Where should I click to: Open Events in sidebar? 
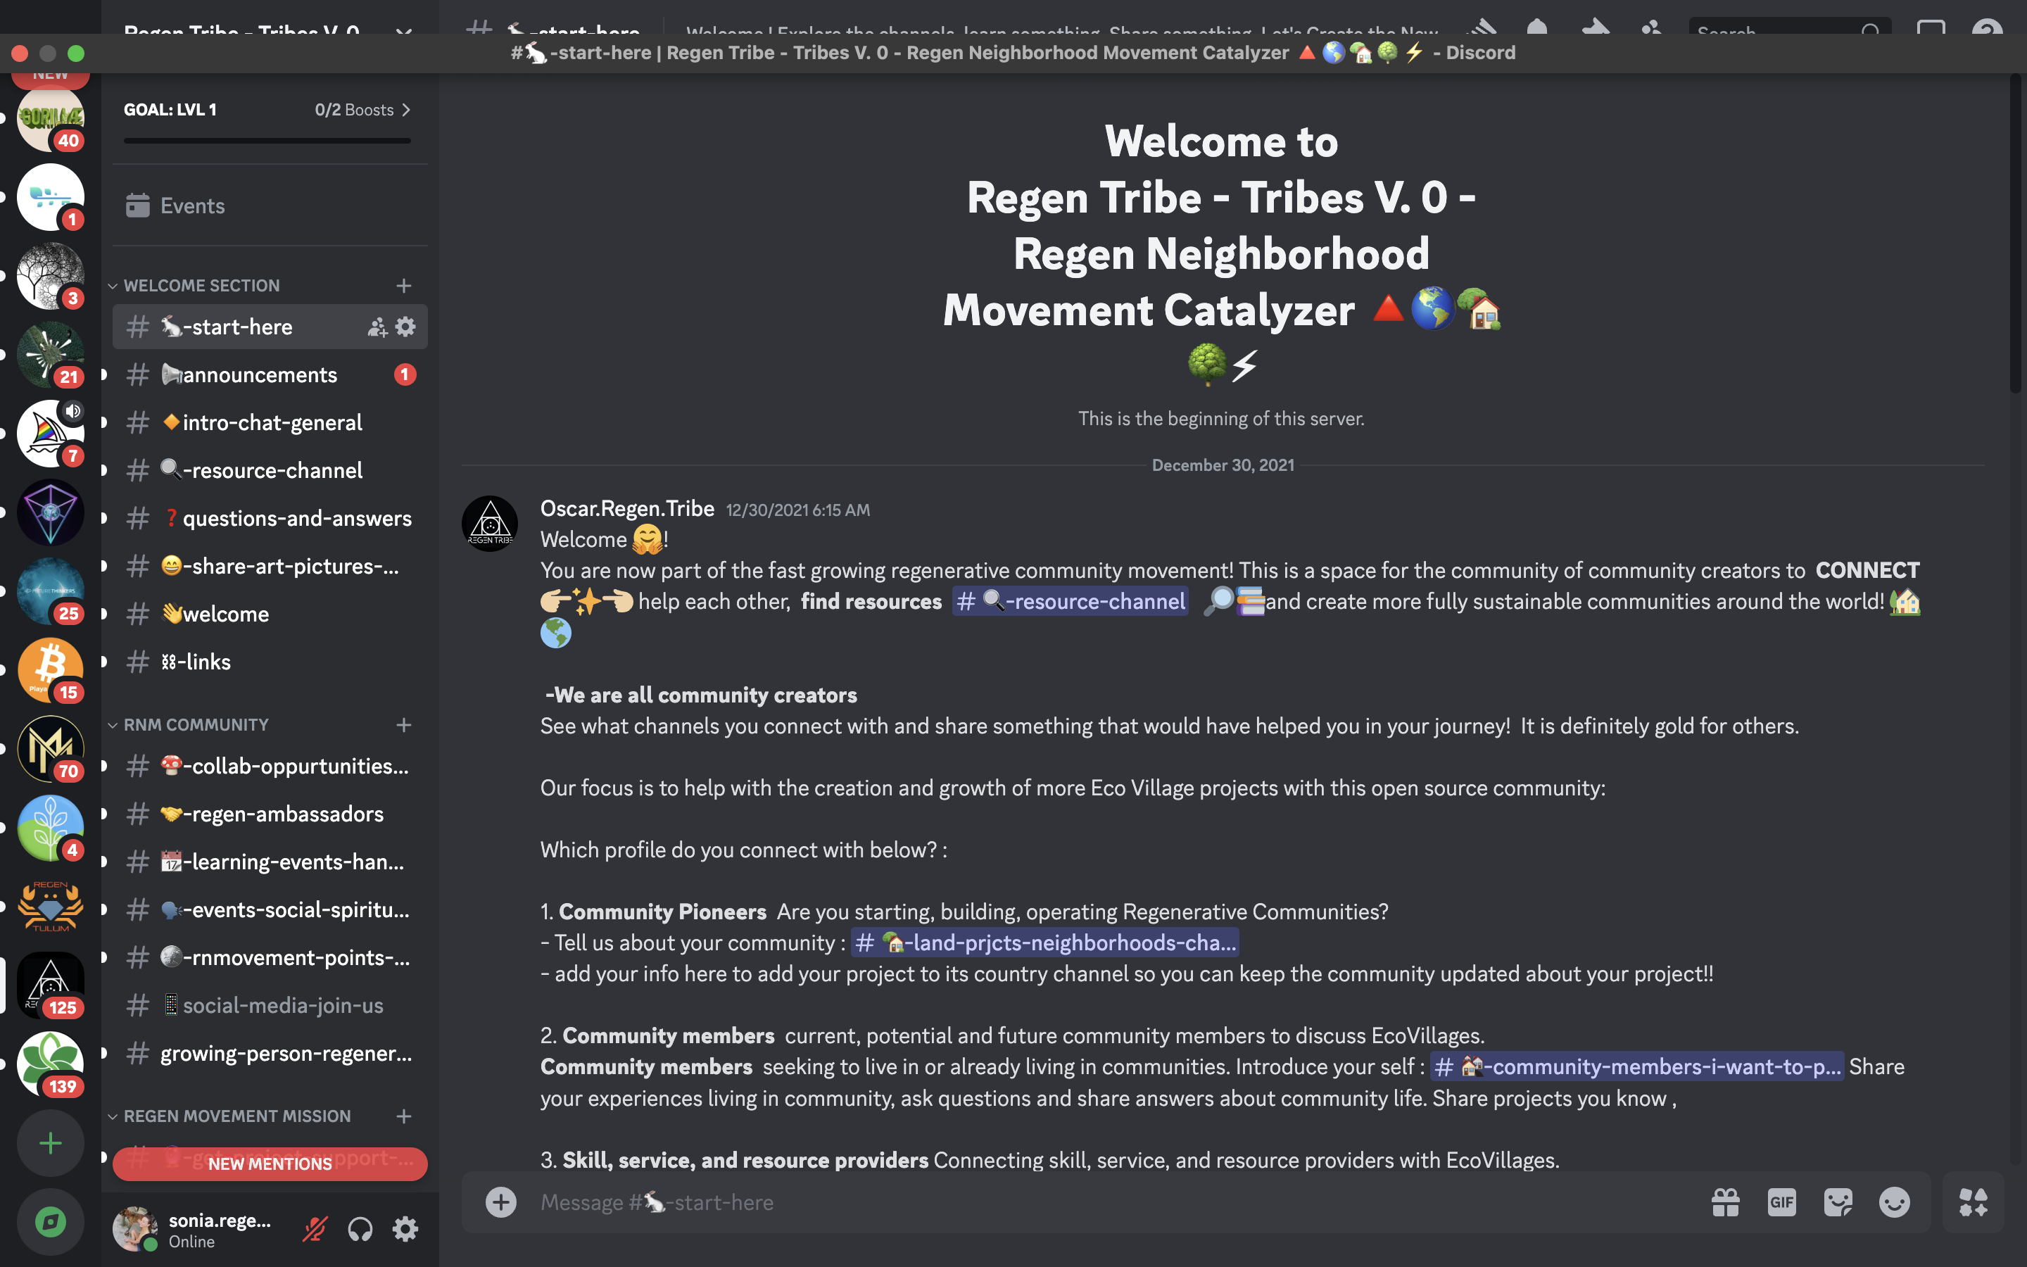pyautogui.click(x=270, y=206)
